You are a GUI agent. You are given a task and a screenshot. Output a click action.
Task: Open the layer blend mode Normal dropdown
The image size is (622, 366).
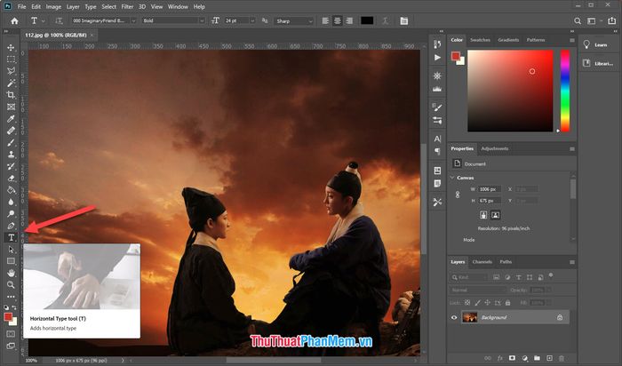tap(478, 290)
